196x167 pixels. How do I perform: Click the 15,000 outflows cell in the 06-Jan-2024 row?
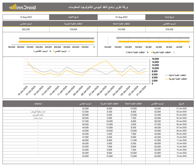[x=109, y=125]
